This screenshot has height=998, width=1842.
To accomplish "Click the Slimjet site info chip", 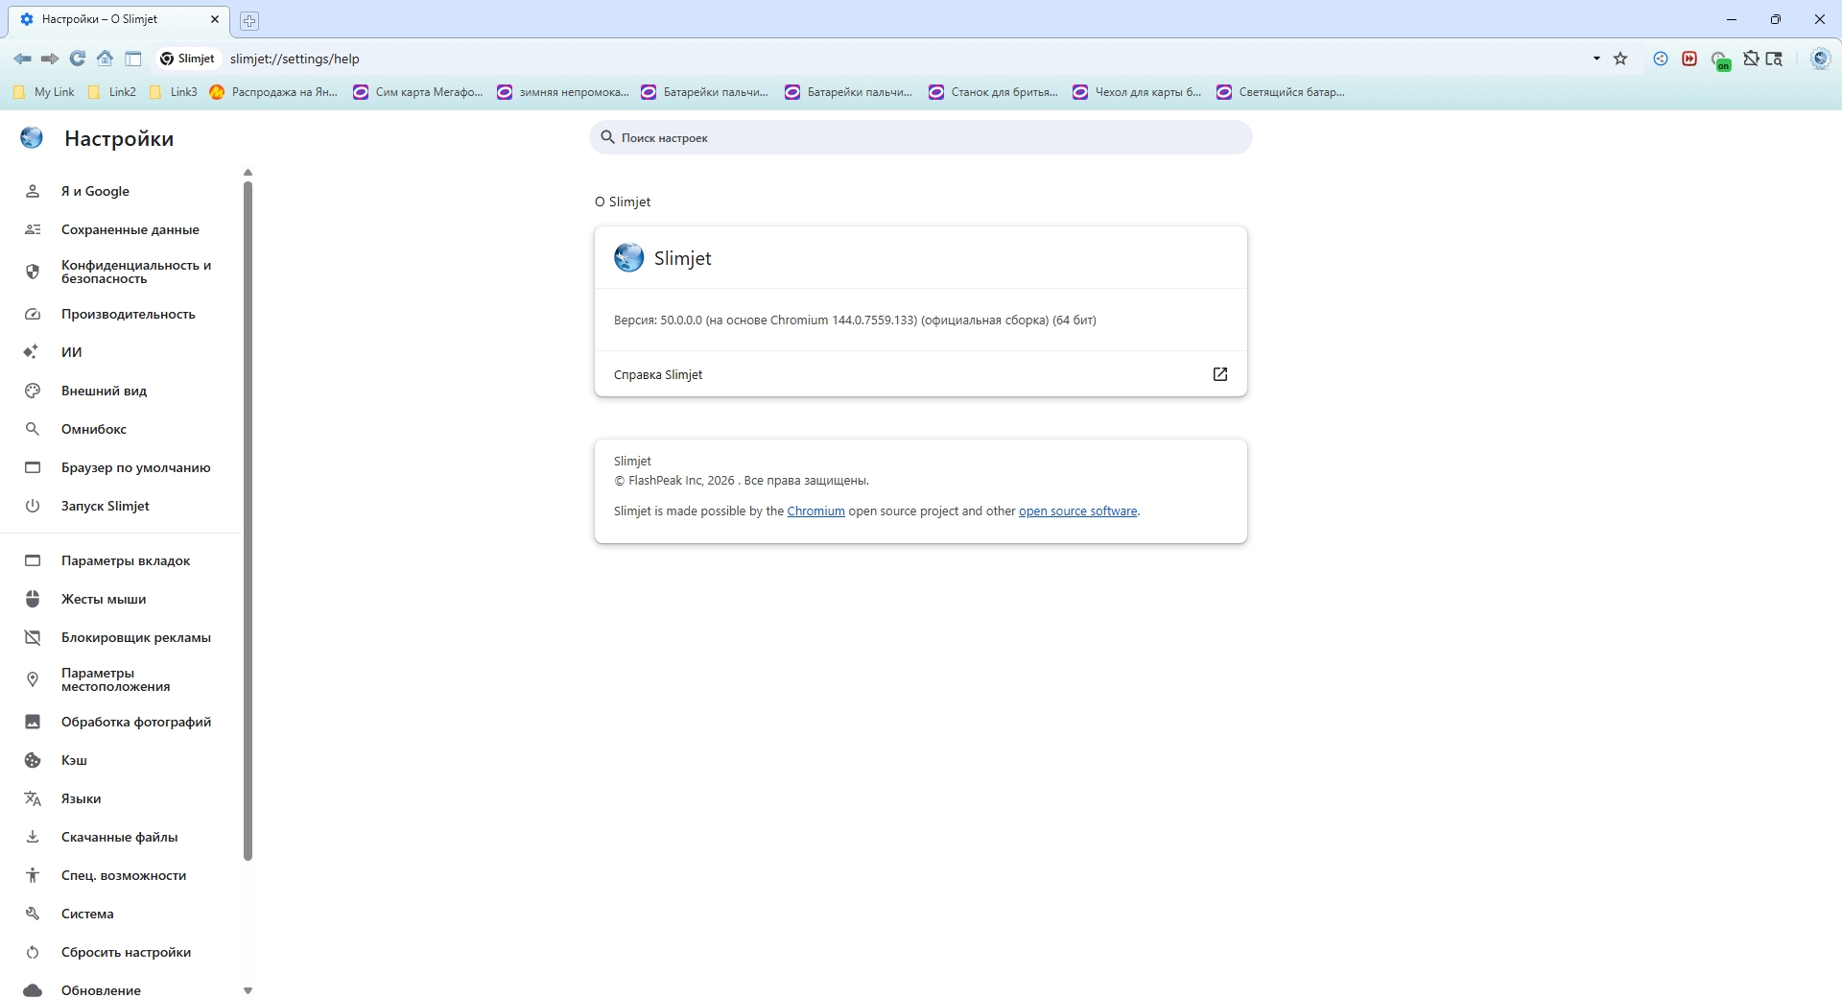I will pos(187,59).
